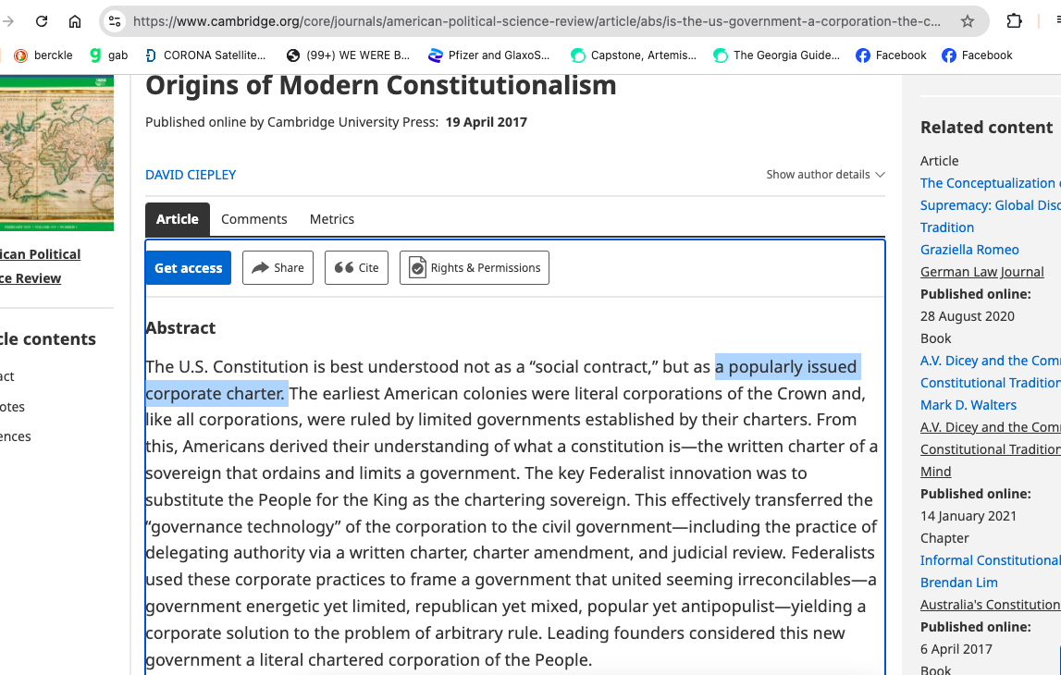The width and height of the screenshot is (1061, 675).
Task: Open Rights & Permissions
Action: pos(475,268)
